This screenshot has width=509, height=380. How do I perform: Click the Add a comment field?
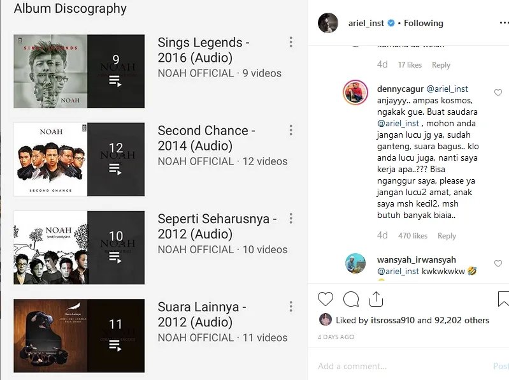(x=401, y=366)
